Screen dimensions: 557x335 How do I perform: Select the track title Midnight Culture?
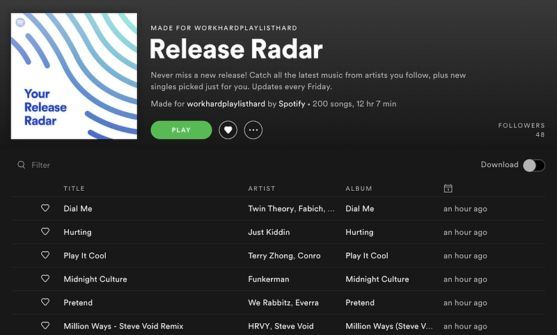point(95,279)
